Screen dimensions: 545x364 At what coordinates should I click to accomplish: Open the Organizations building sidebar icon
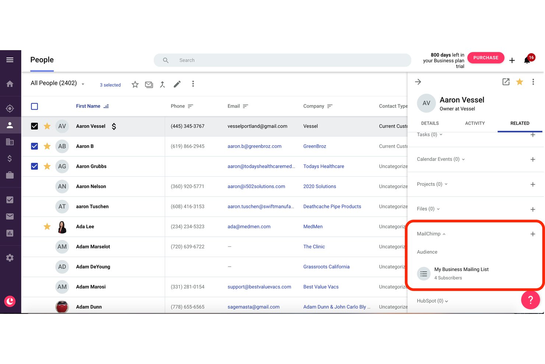pyautogui.click(x=10, y=142)
